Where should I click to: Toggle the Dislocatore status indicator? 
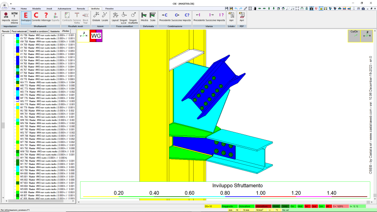tap(246, 206)
